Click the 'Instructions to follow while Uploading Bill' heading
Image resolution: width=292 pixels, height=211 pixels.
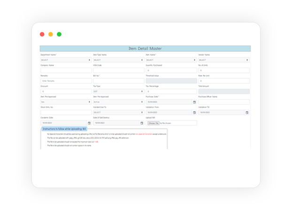pos(64,129)
